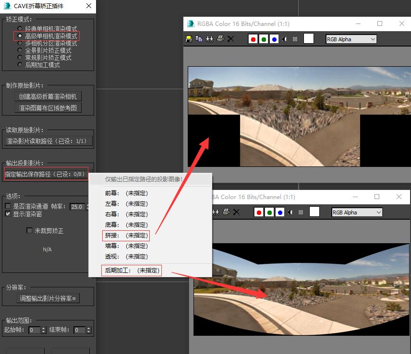The height and width of the screenshot is (354, 411).
Task: Select 全景影片矫正模式 radio option
Action: click(x=20, y=50)
